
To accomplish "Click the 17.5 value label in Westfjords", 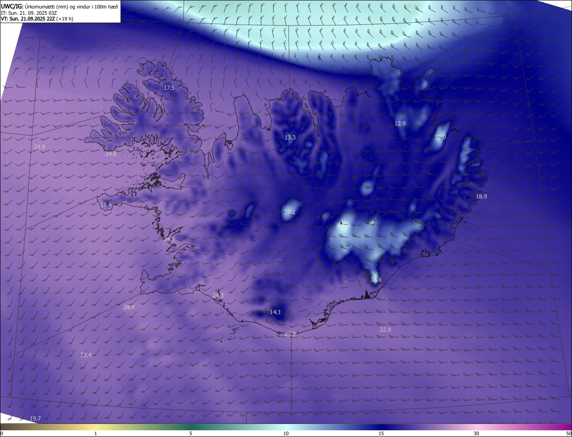I will [169, 88].
